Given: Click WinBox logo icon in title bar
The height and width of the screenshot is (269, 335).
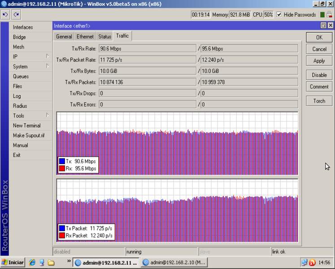Looking at the screenshot, I should (4, 4).
